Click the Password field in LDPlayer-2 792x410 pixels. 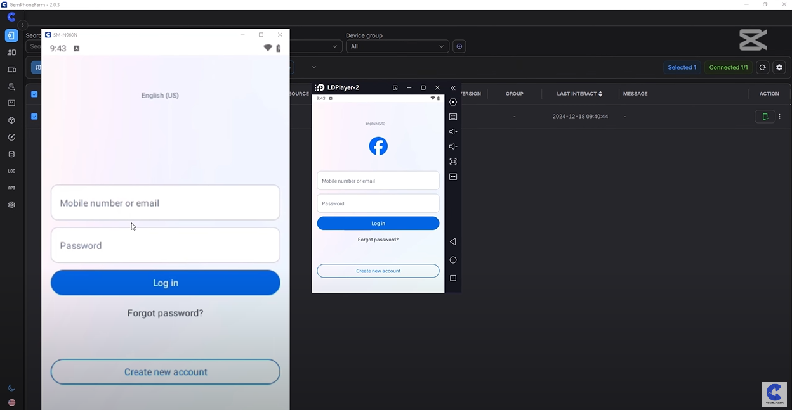(x=378, y=203)
